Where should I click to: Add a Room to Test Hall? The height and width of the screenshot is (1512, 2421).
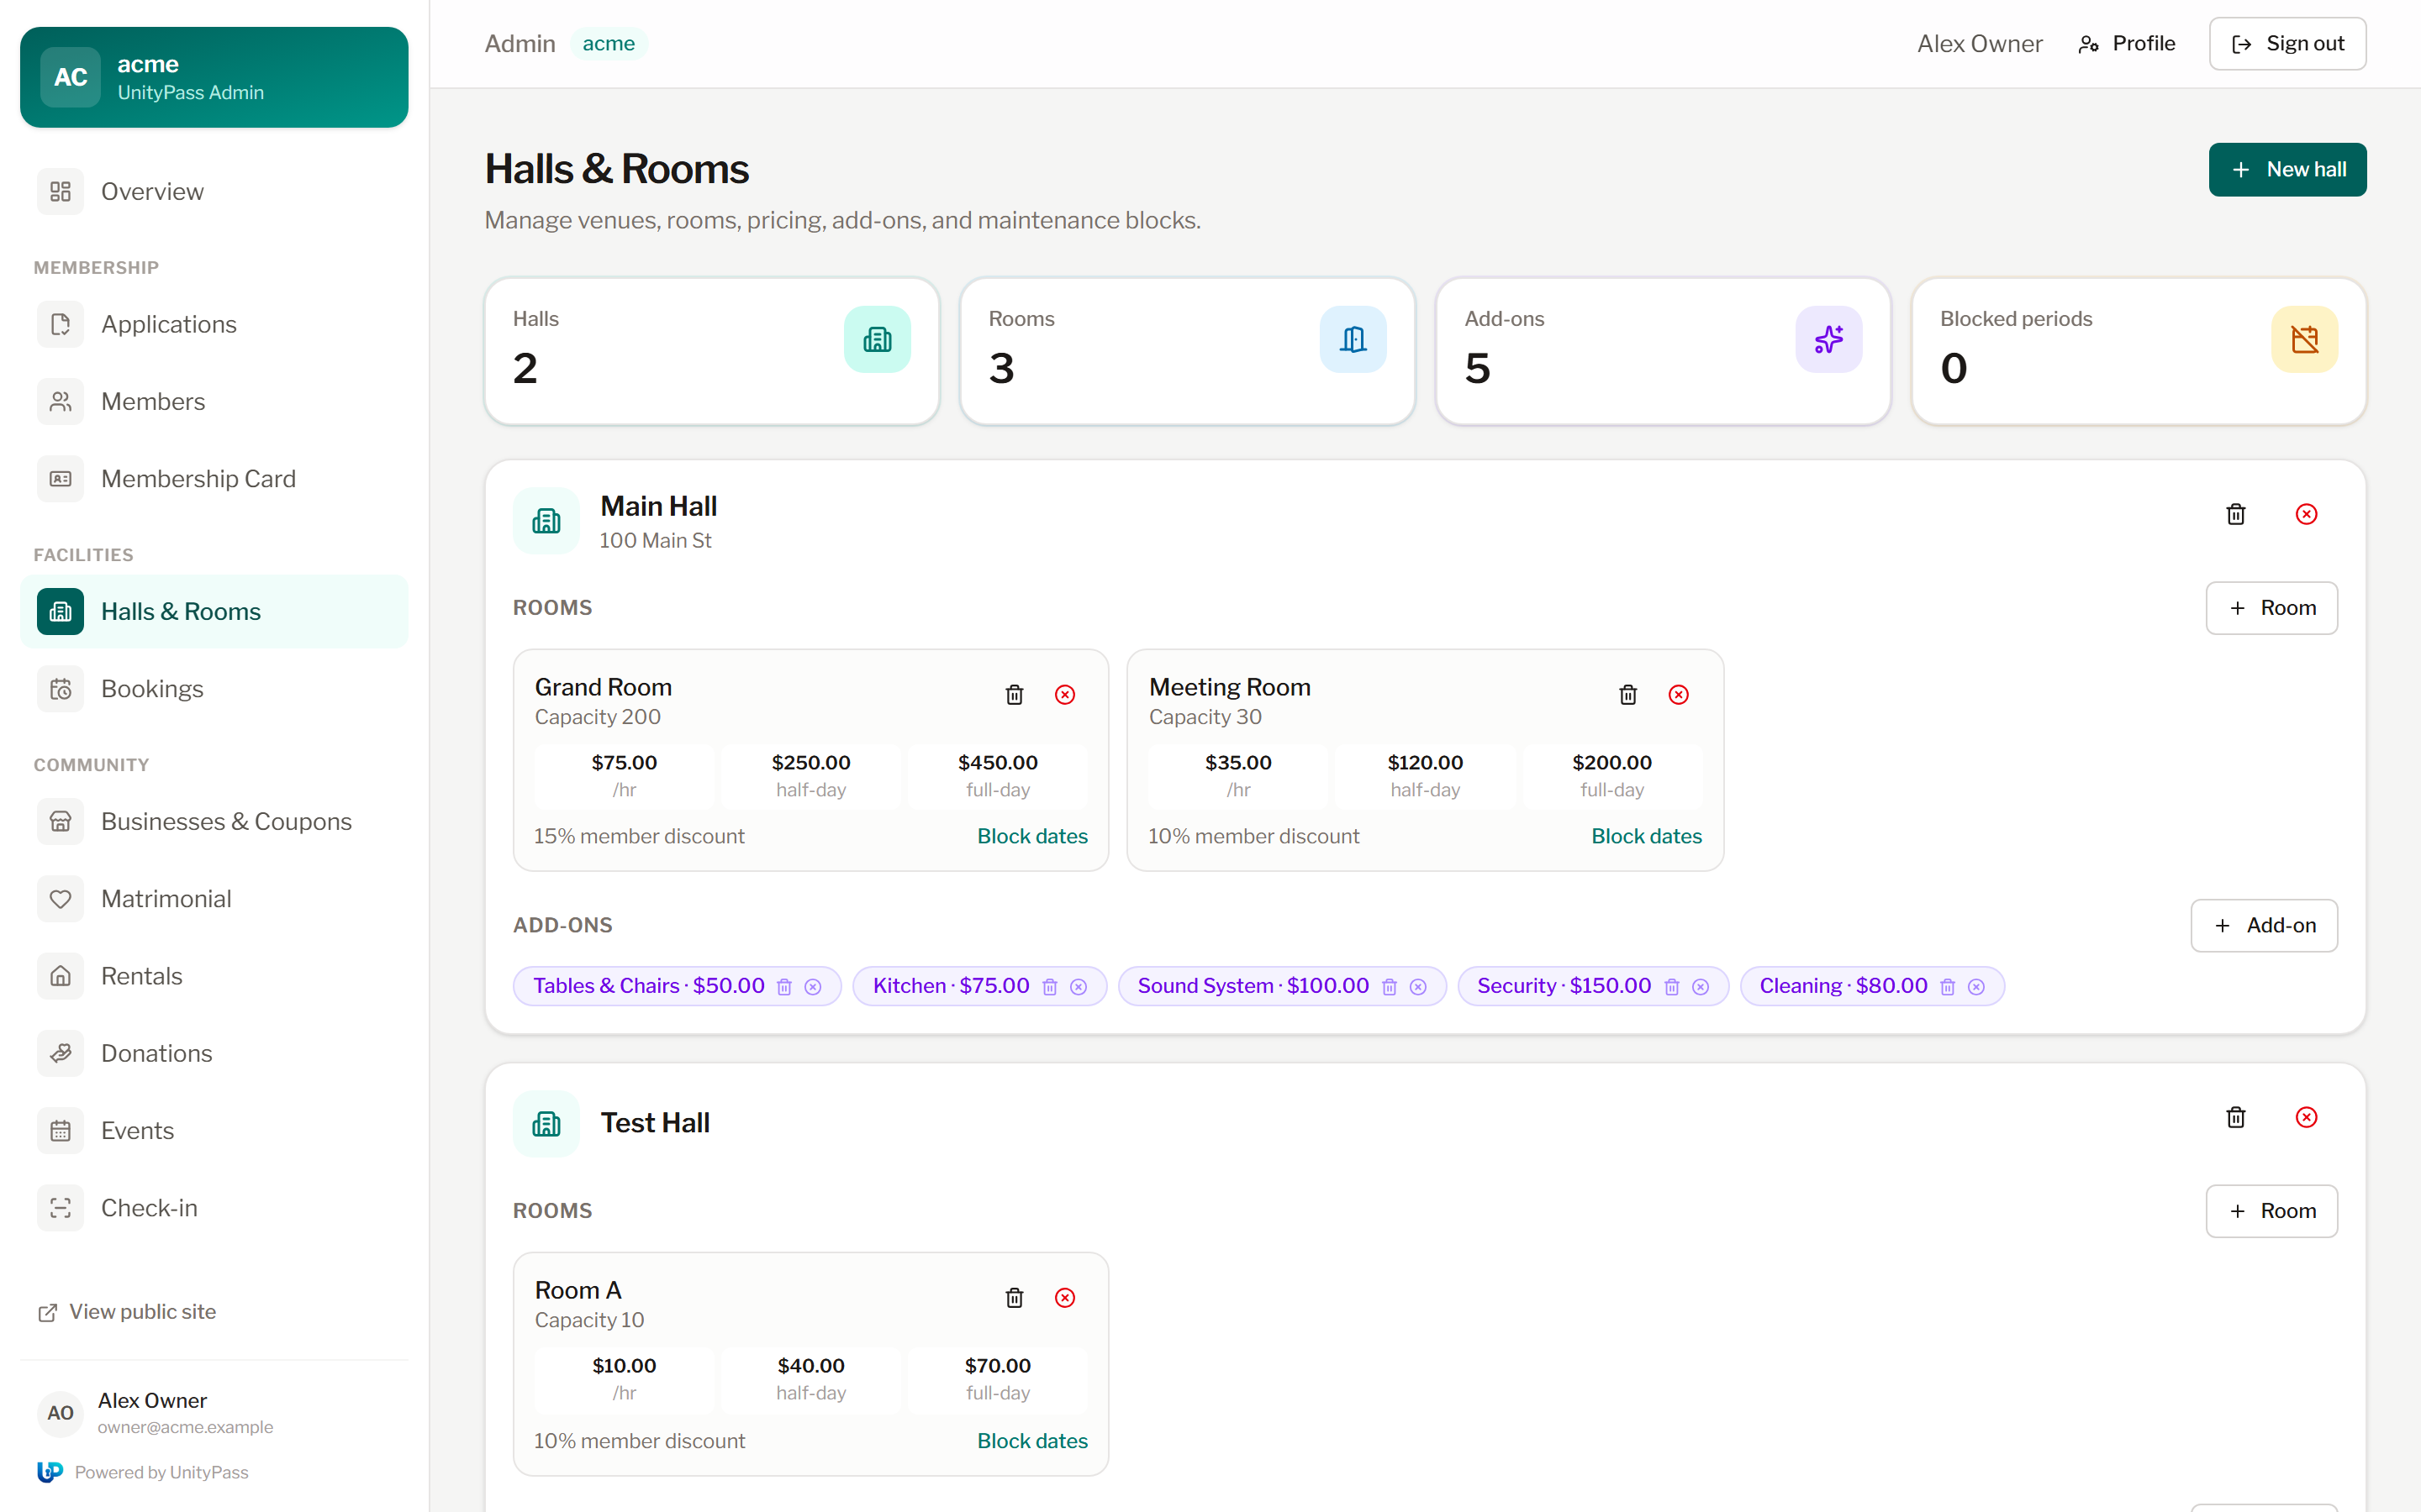point(2271,1211)
